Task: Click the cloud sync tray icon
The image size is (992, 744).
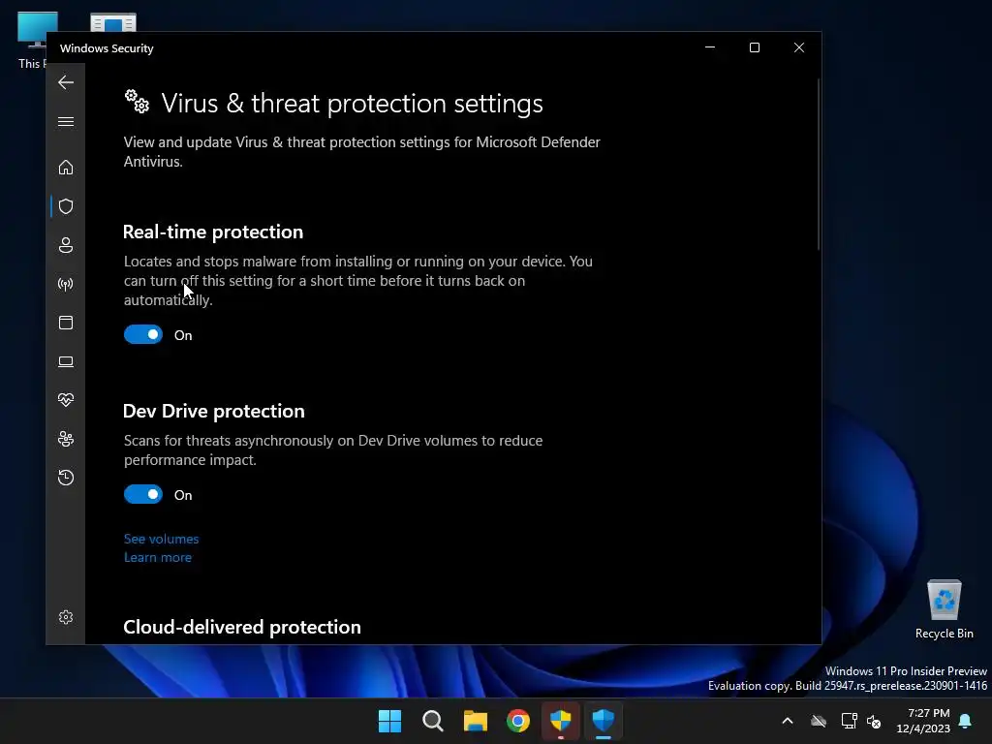Action: click(819, 721)
